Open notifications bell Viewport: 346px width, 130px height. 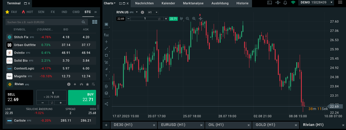coord(285,3)
